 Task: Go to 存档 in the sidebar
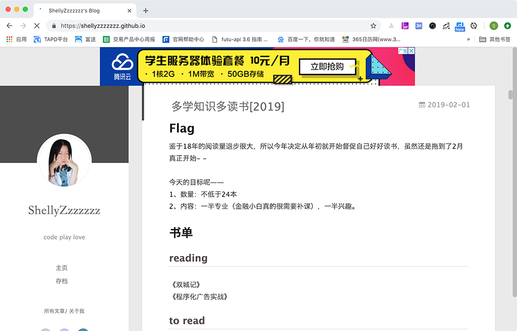point(62,281)
